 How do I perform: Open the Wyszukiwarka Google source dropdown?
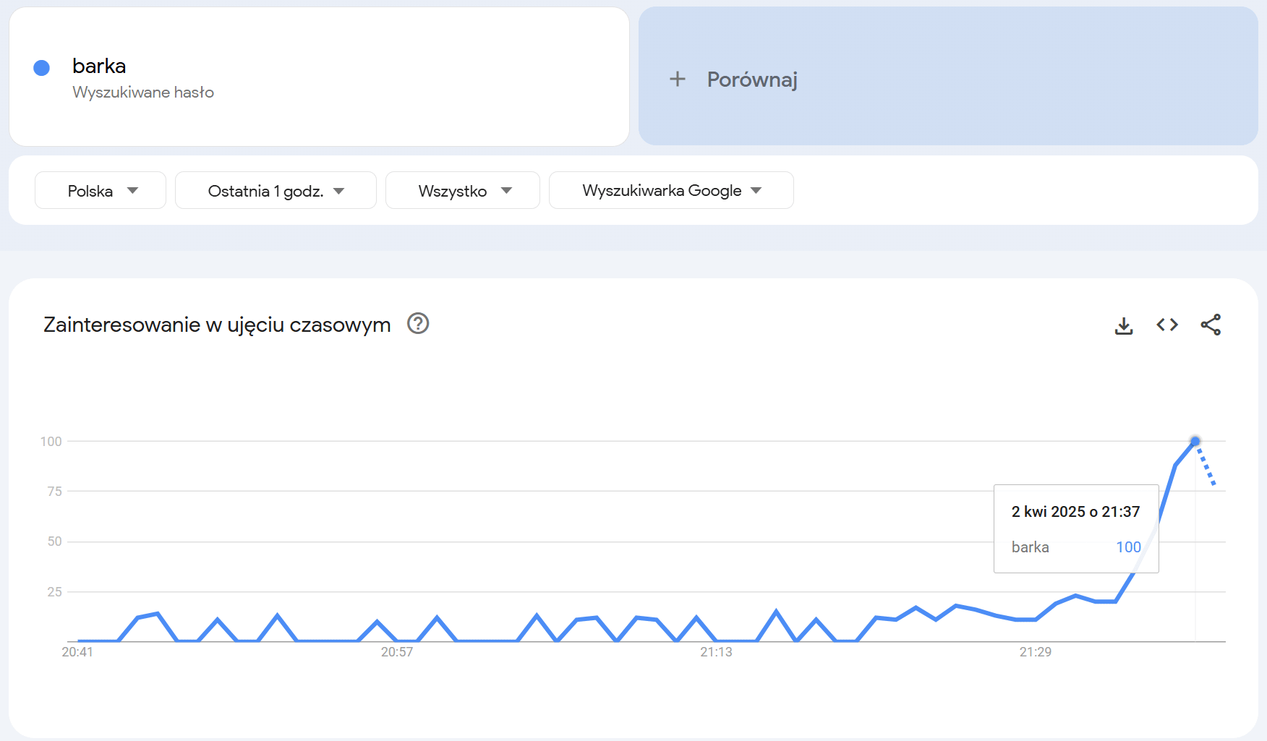click(671, 190)
